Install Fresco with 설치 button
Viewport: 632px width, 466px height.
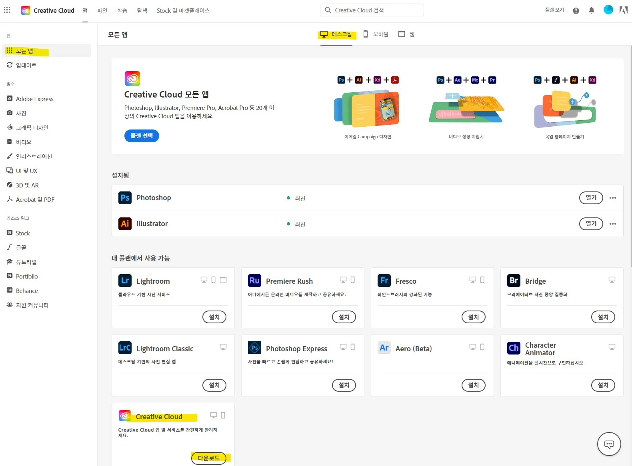click(x=474, y=317)
